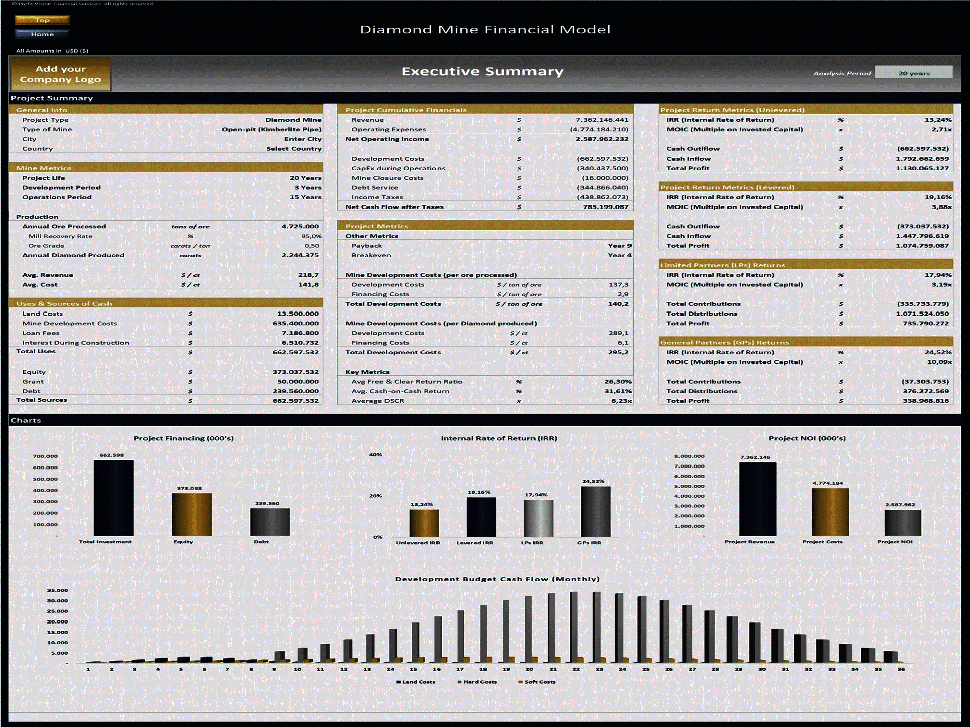The height and width of the screenshot is (727, 970).
Task: Click the Equity value 373.037.532
Action: pyautogui.click(x=296, y=372)
